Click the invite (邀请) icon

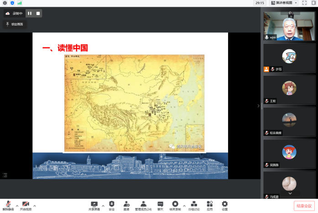tap(126, 205)
